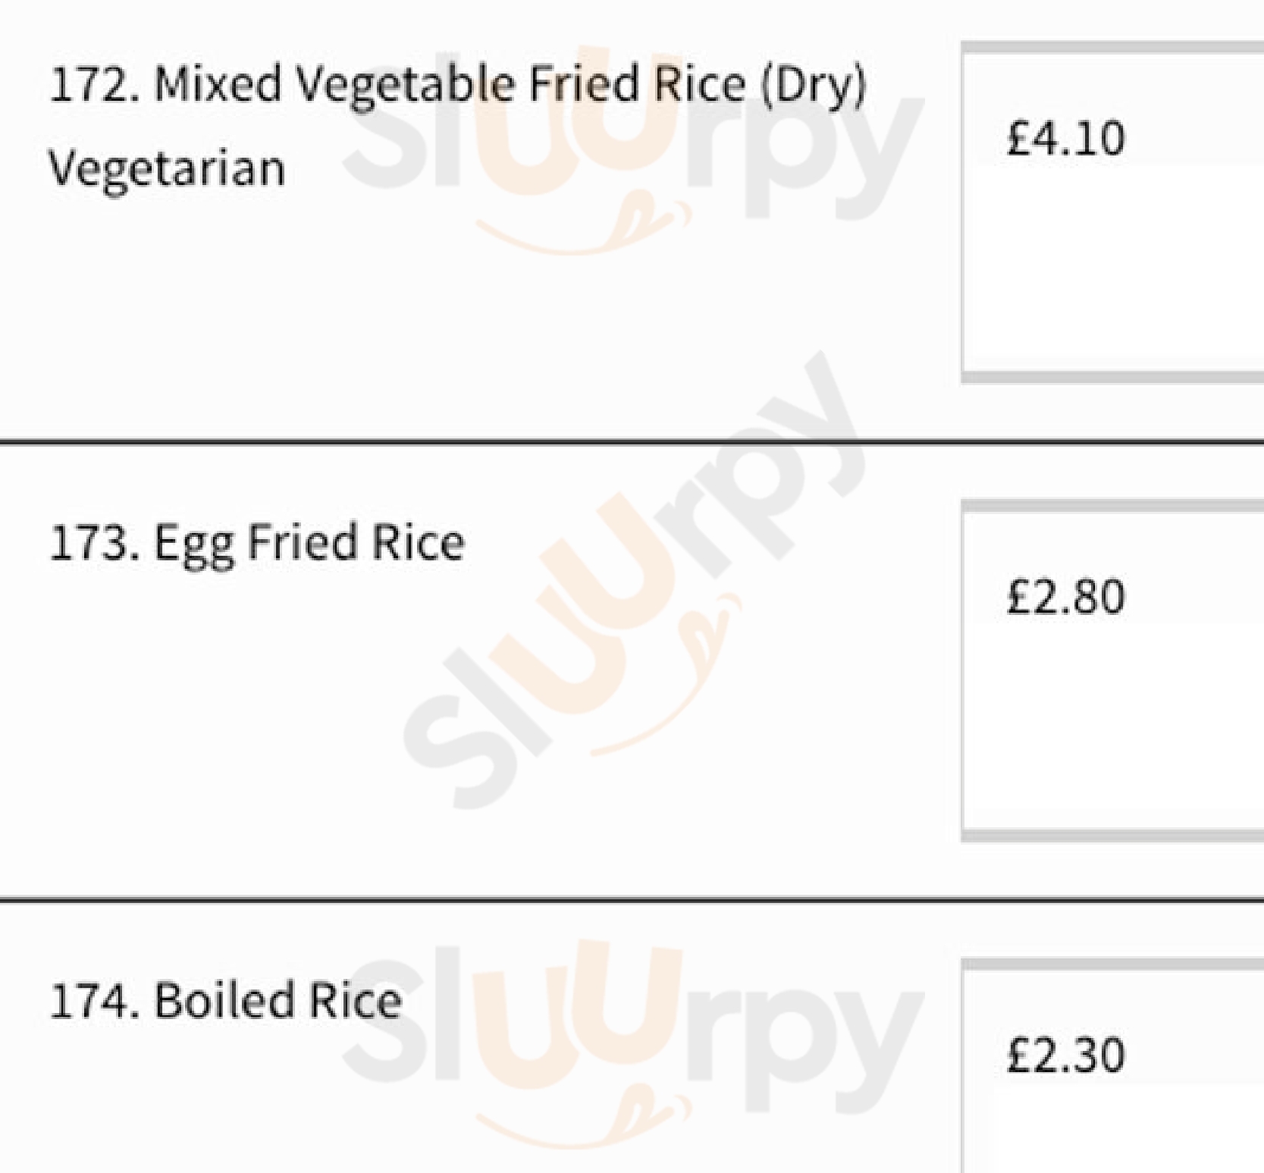Click the diagonal Slurrpy watermark in the middle
Image resolution: width=1264 pixels, height=1173 pixels.
coord(633,584)
